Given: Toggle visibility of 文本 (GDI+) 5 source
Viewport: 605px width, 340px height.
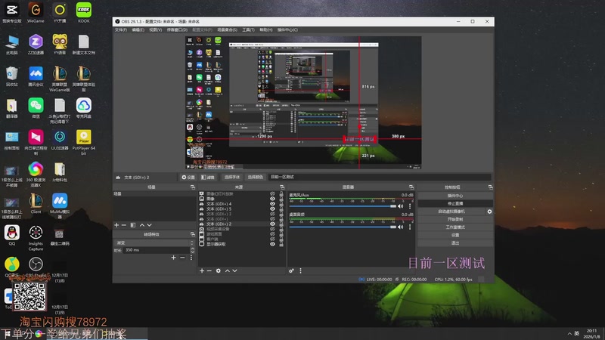Looking at the screenshot, I should [272, 209].
